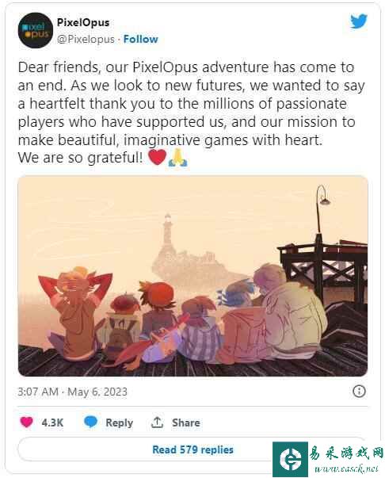385x478 pixels.
Task: Click the Reply text label
Action: pos(120,423)
